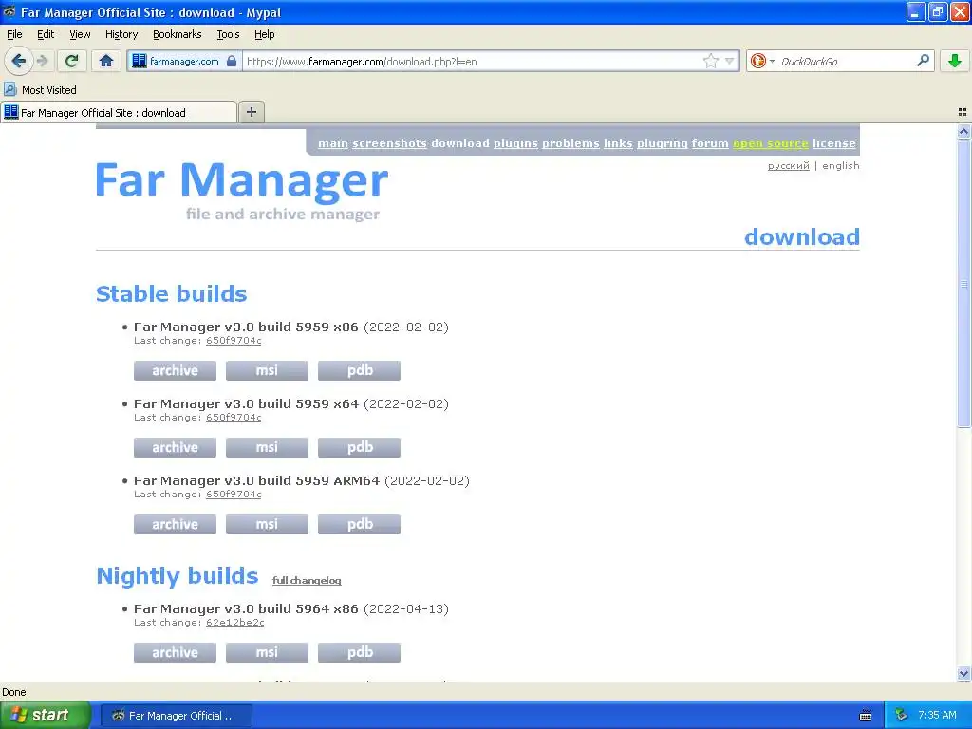Go to the main site link
The height and width of the screenshot is (729, 972).
coord(333,143)
